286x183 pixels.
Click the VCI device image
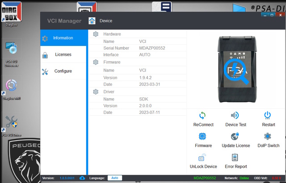coord(236,67)
